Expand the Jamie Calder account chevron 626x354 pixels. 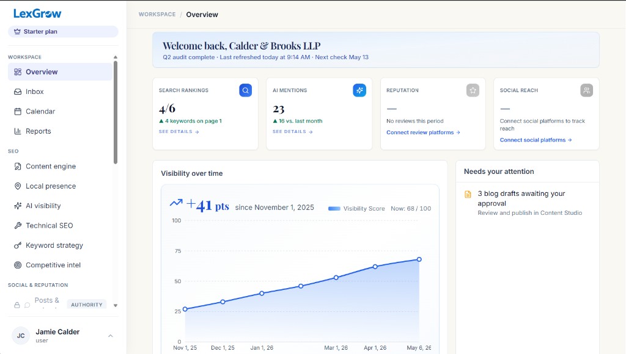pos(111,336)
